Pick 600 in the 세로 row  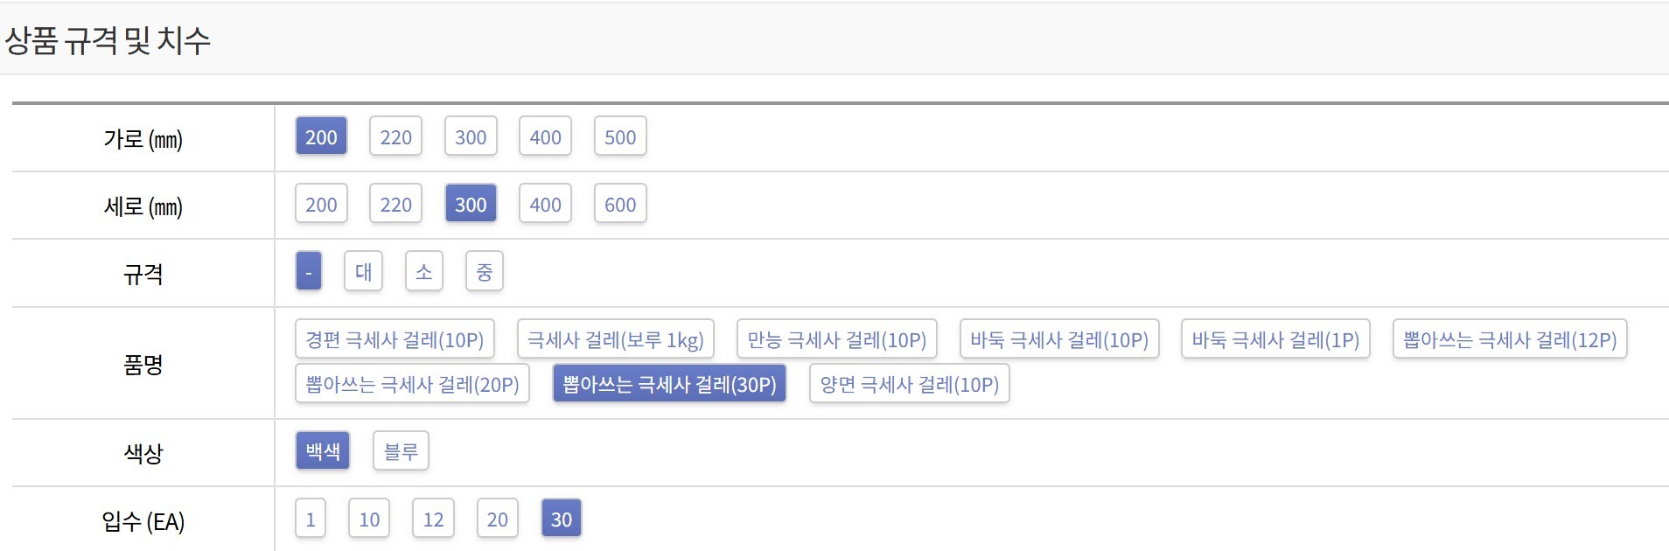pos(620,204)
